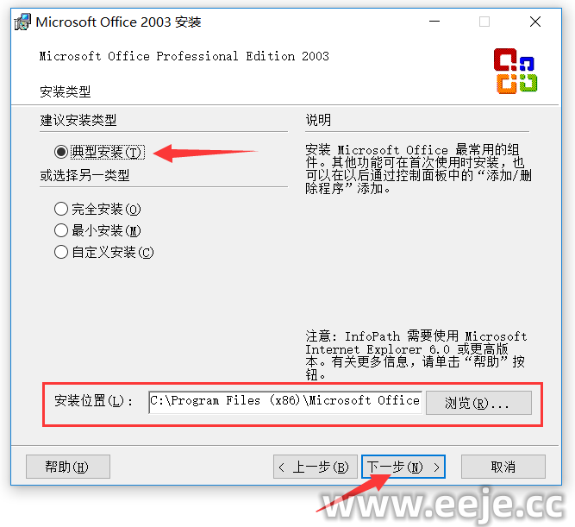Close the installer window with X

535,22
